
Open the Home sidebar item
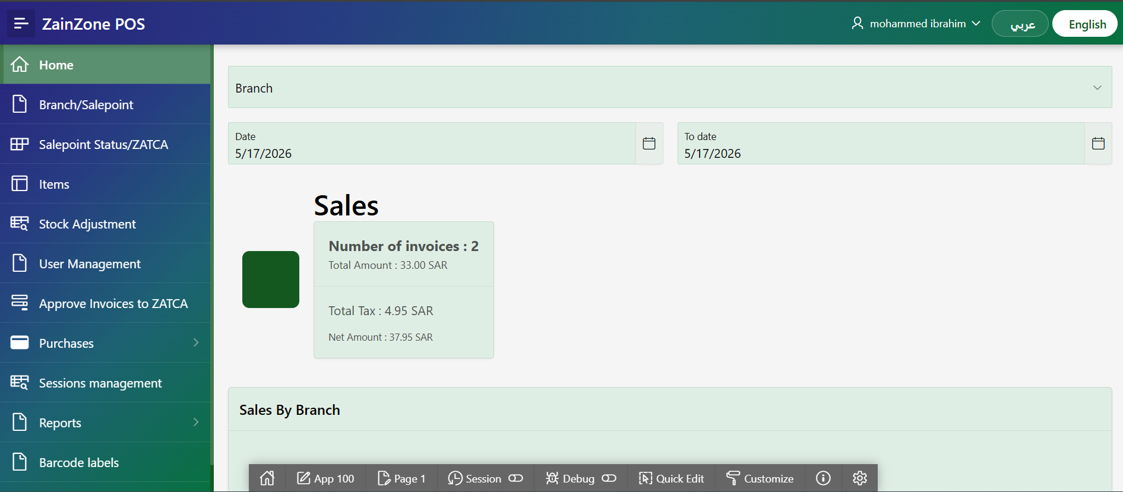[x=105, y=65]
